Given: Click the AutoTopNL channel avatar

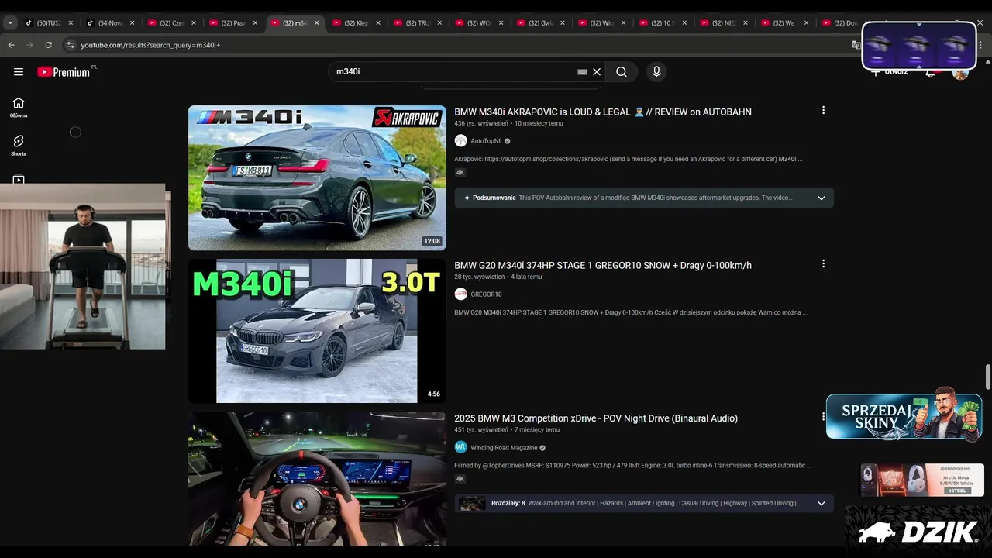Looking at the screenshot, I should (x=460, y=141).
